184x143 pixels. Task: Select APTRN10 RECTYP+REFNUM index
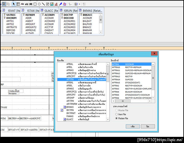132,67
